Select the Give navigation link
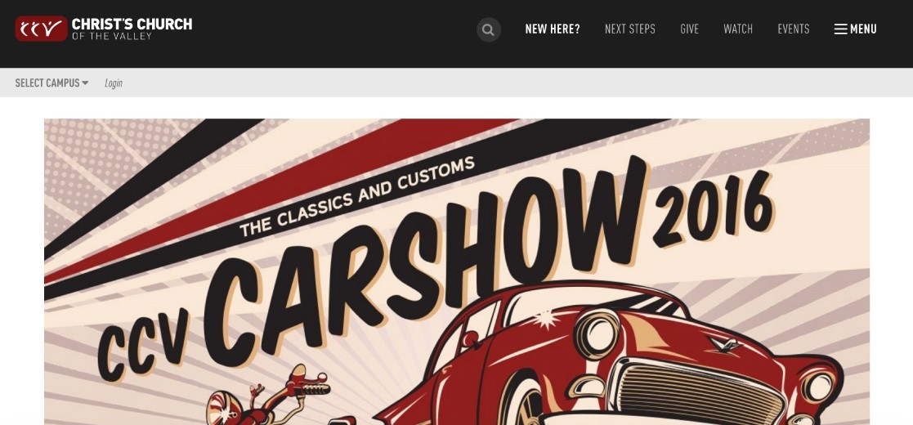913x425 pixels. 689,29
